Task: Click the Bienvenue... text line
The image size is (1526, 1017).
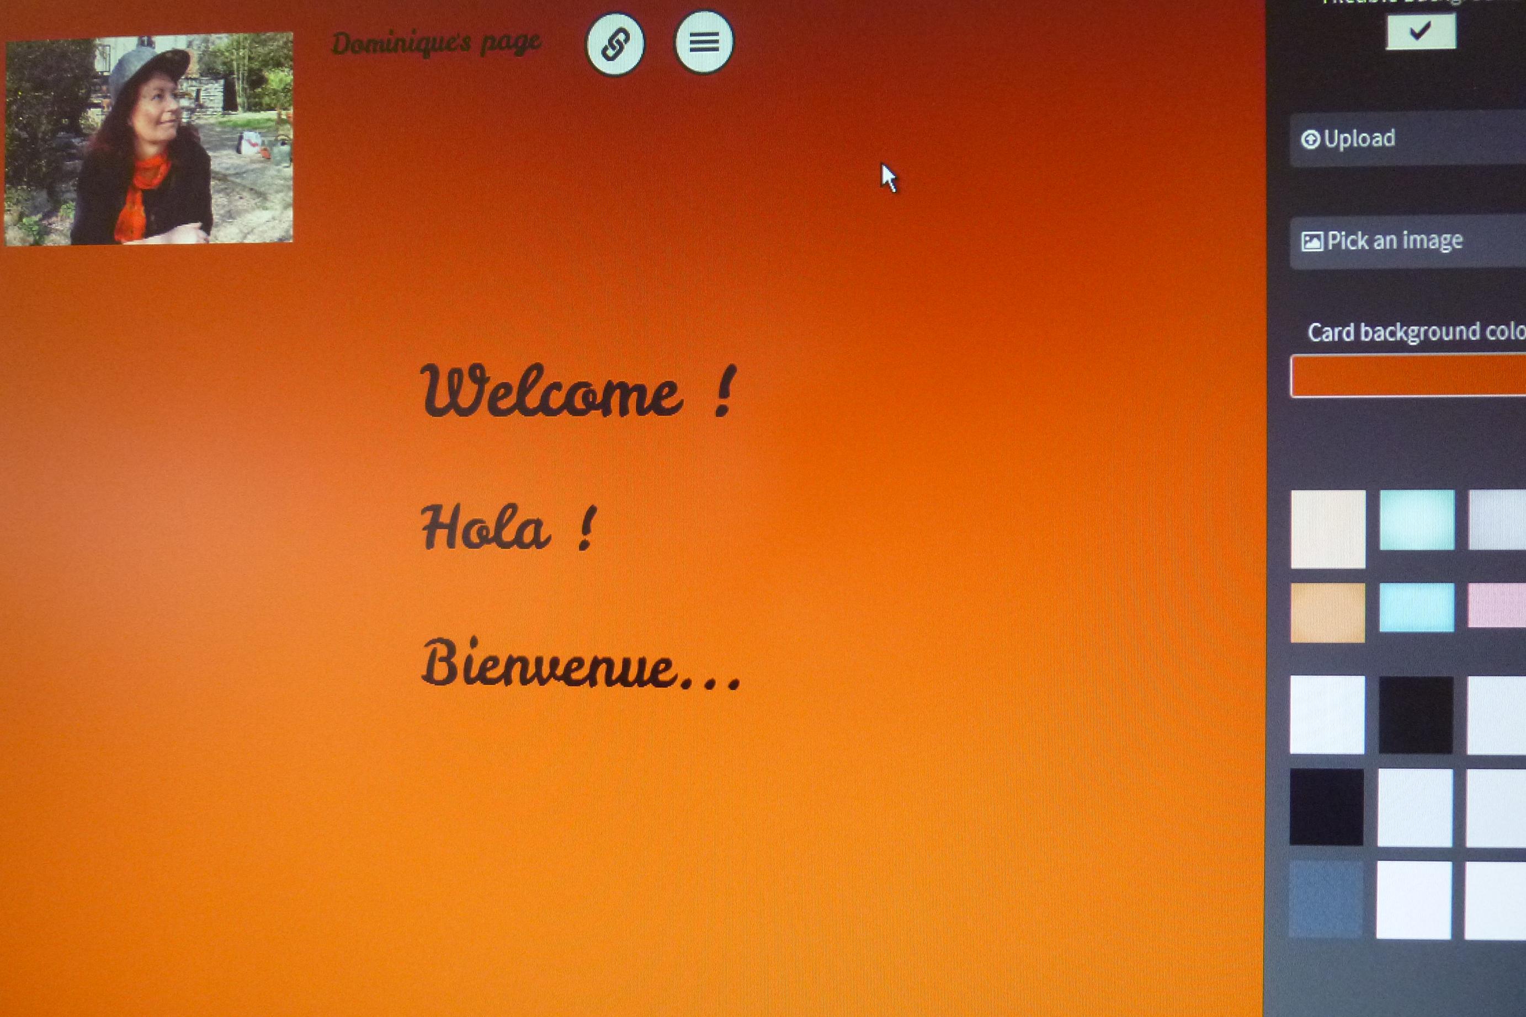Action: point(581,664)
